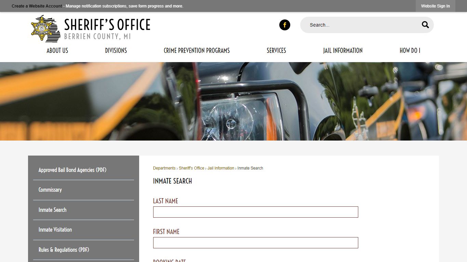467x262 pixels.
Task: Focus the site Search text box
Action: point(359,25)
